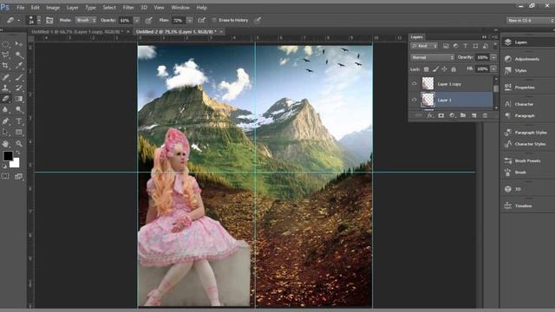This screenshot has height=312, width=555.
Task: Add a layer style with fx button
Action: pos(430,115)
